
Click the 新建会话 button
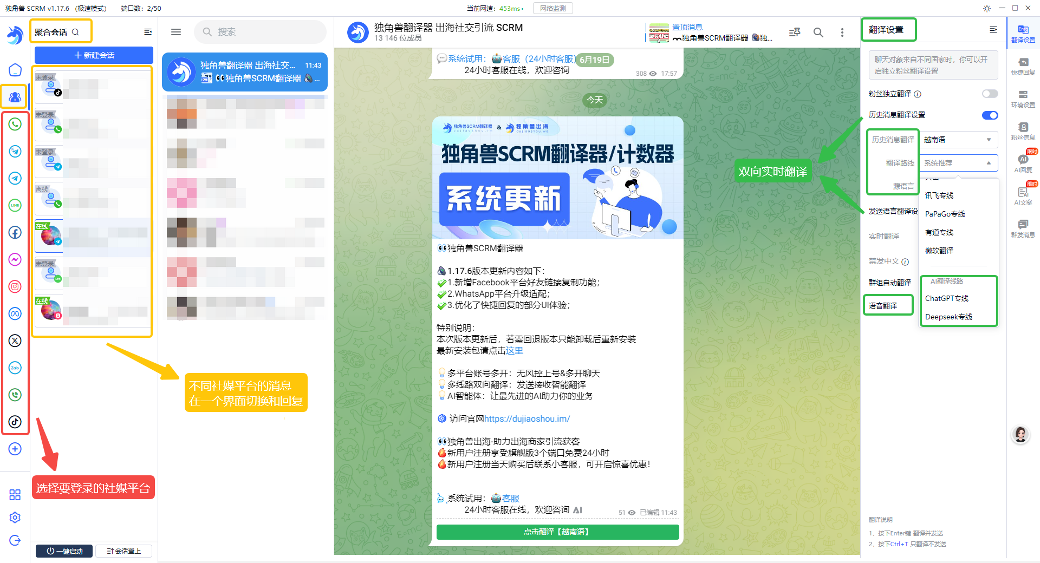pos(94,55)
